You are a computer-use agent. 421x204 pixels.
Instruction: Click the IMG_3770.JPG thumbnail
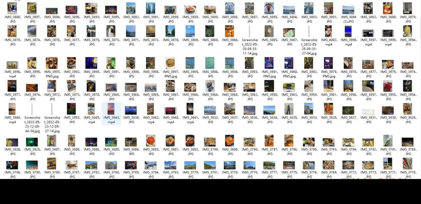[x=408, y=164]
